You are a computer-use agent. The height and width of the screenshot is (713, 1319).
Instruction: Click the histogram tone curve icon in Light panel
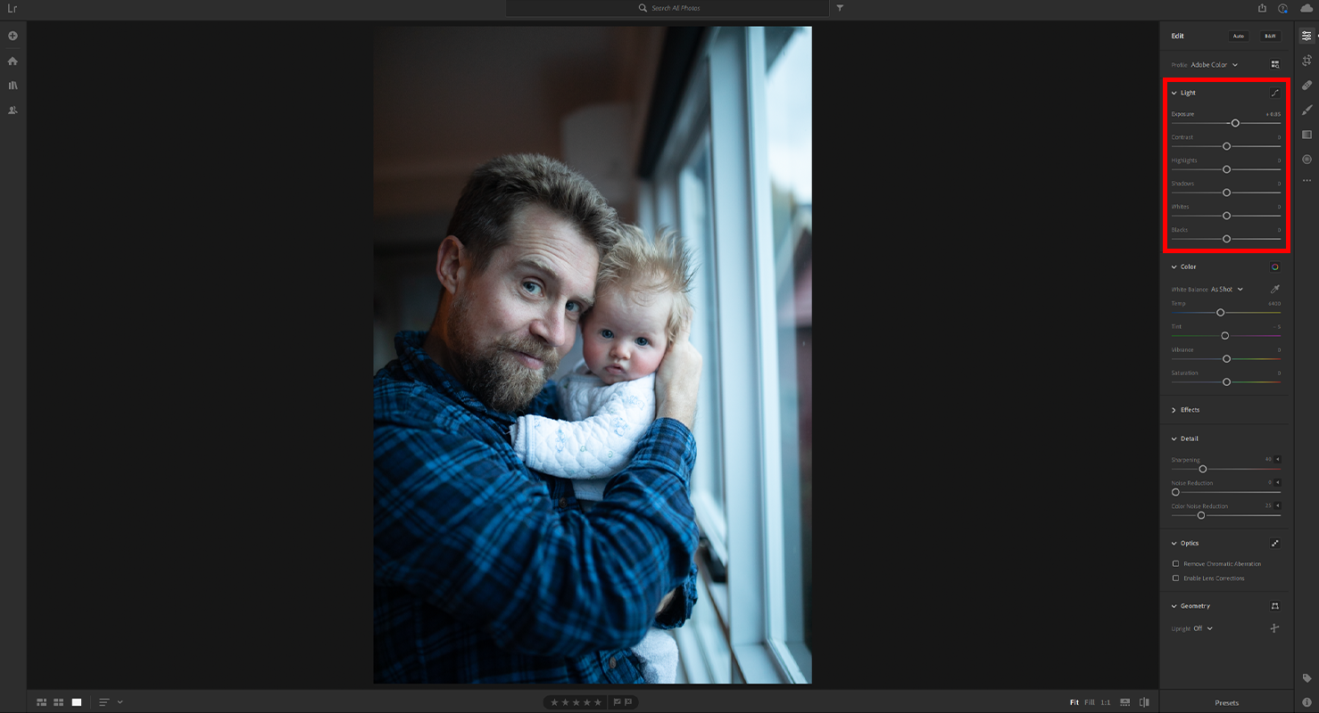pos(1275,92)
